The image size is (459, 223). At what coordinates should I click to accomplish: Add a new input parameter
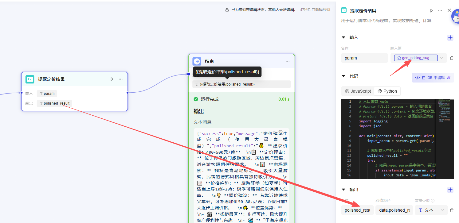point(450,38)
